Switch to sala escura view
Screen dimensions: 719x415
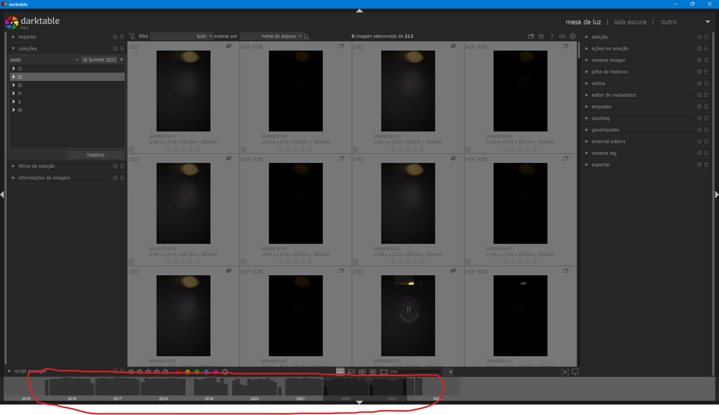point(630,22)
